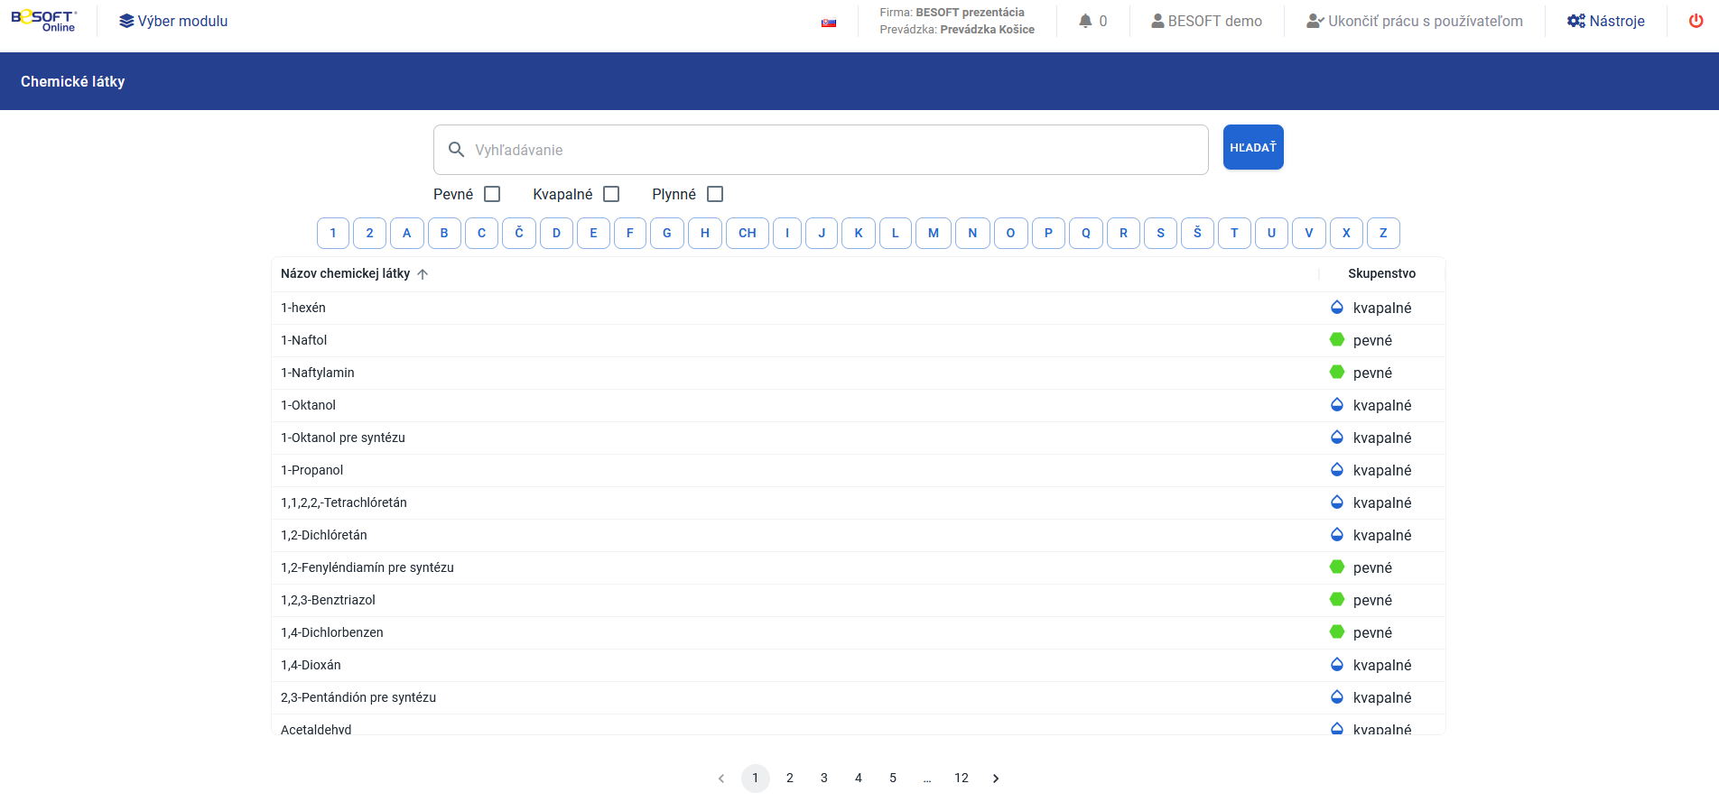Viewport: 1719px width, 802px height.
Task: Click solid icon for 1,4-Dichlorbenzen
Action: tap(1337, 631)
